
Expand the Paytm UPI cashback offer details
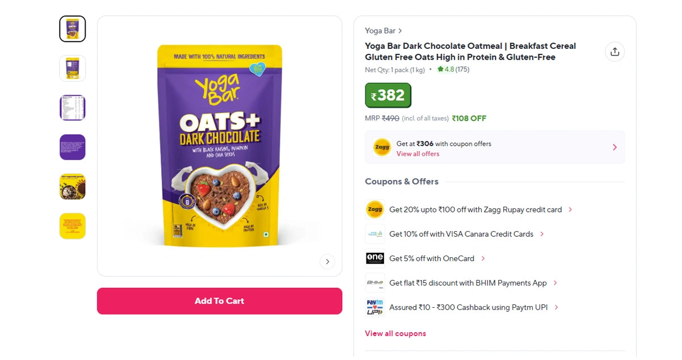[x=556, y=307]
